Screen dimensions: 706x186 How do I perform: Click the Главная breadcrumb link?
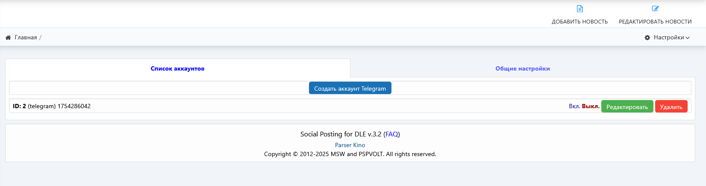(26, 38)
